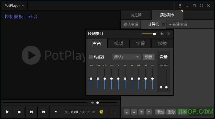
Task: Click the playback seek bar
Action: (44, 103)
